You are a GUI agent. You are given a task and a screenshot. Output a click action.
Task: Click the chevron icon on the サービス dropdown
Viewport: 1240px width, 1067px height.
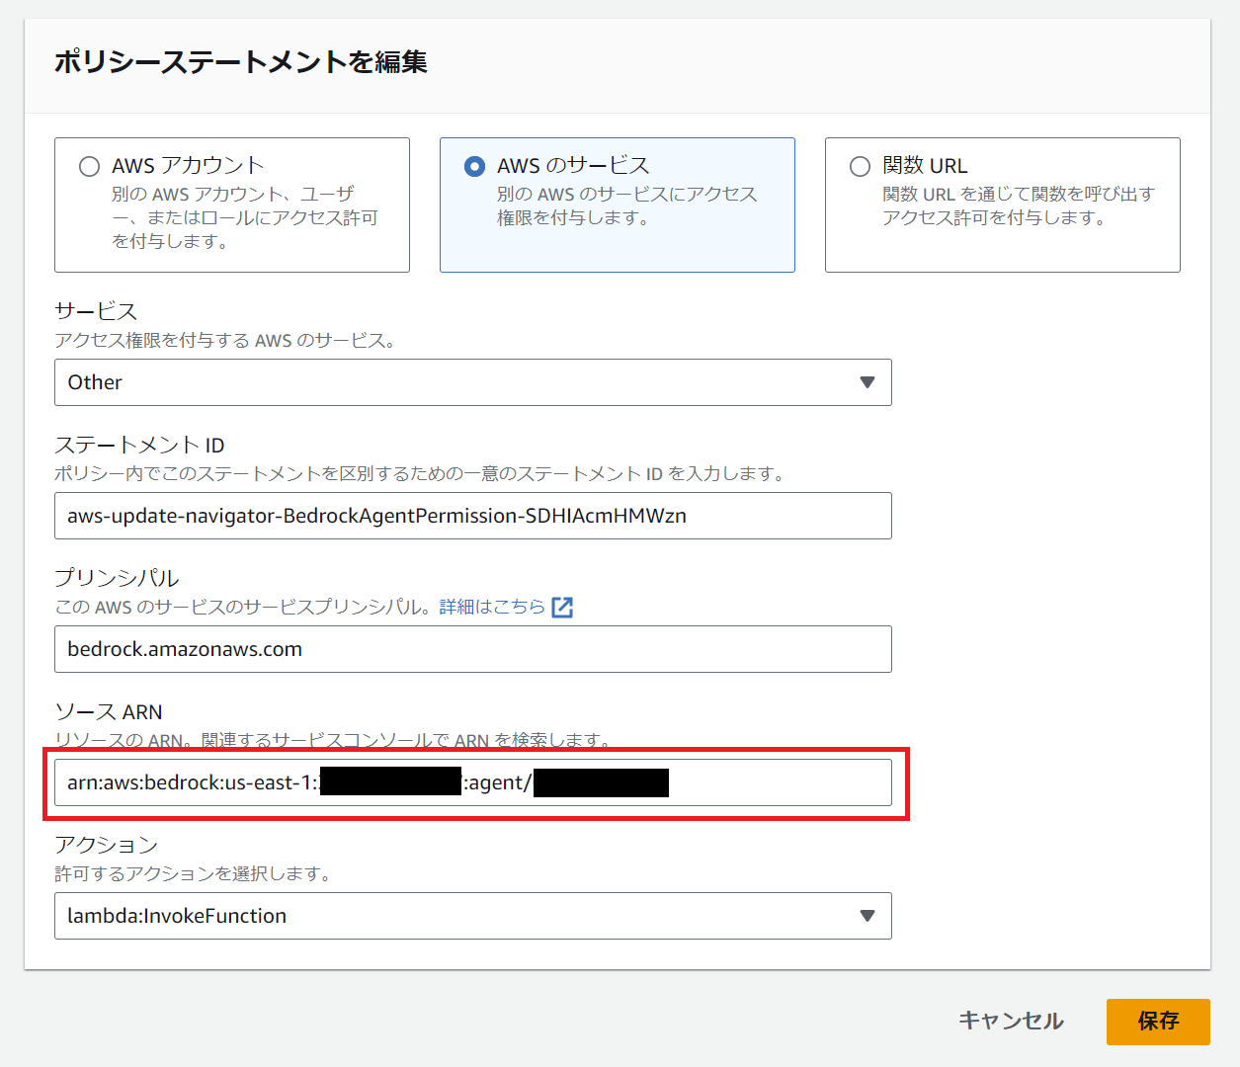pos(868,382)
